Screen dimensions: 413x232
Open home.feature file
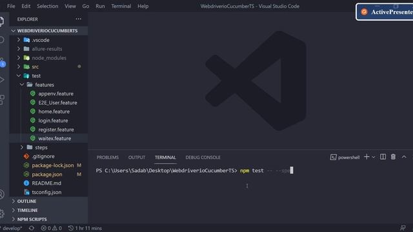(54, 111)
